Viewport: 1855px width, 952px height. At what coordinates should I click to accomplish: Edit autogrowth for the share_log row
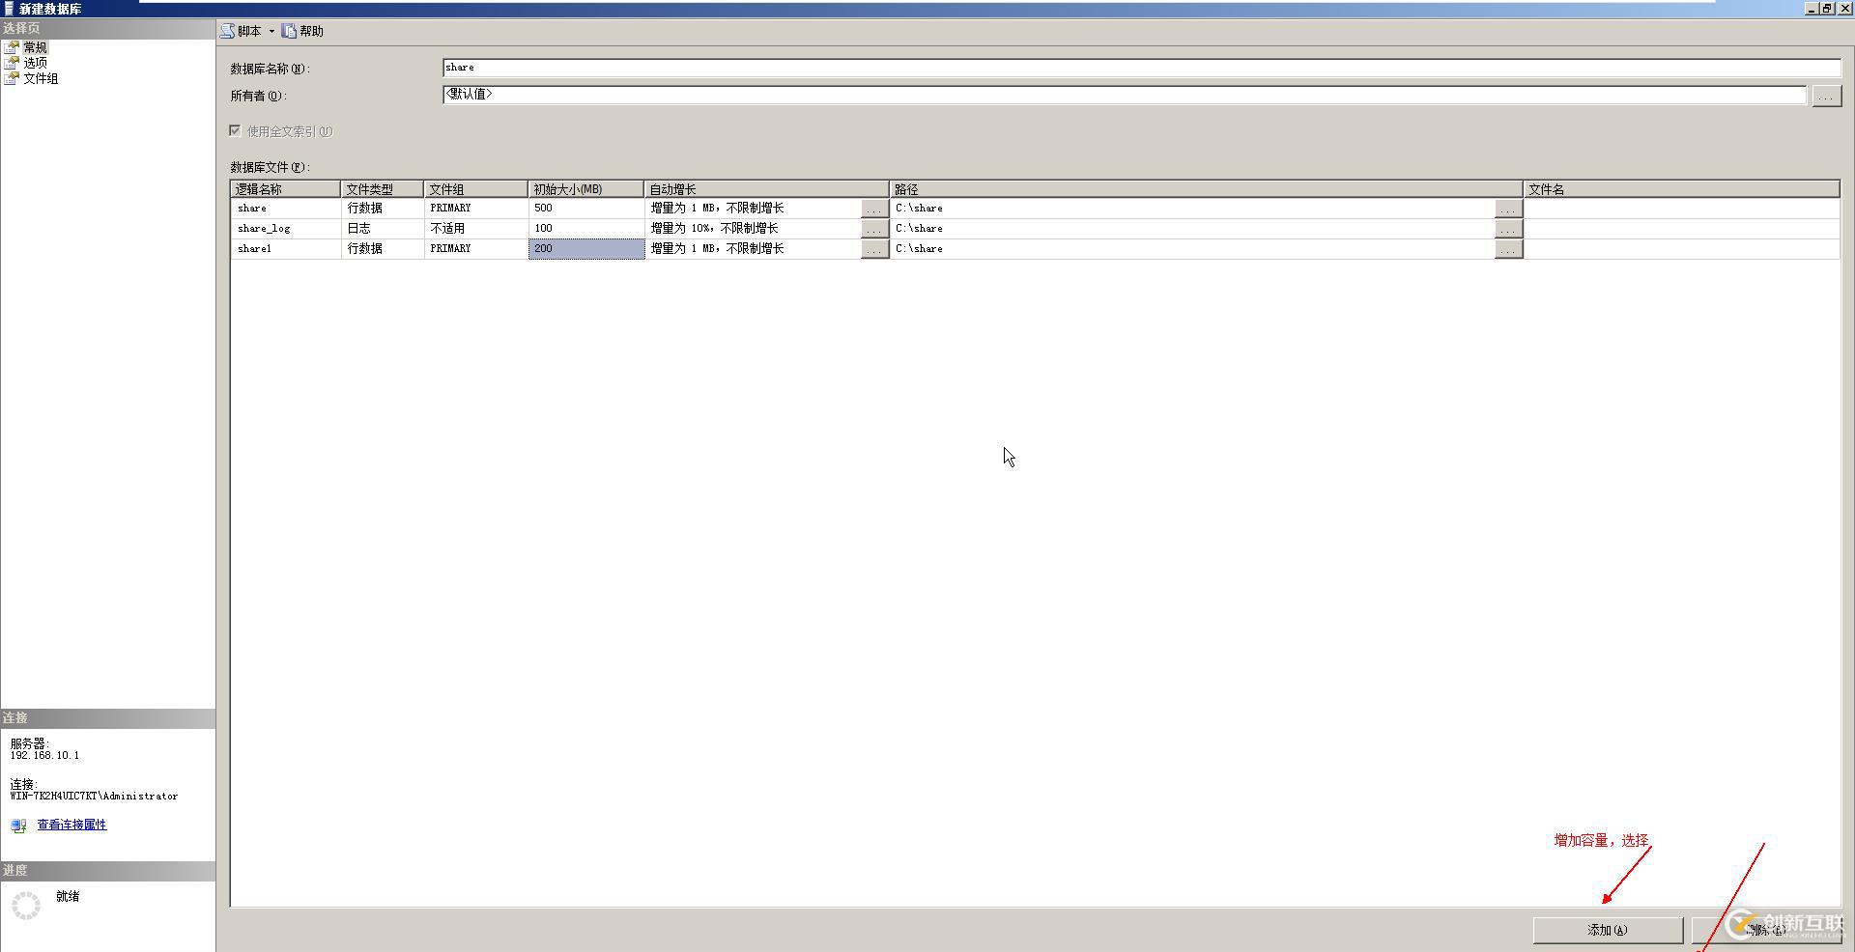point(873,229)
